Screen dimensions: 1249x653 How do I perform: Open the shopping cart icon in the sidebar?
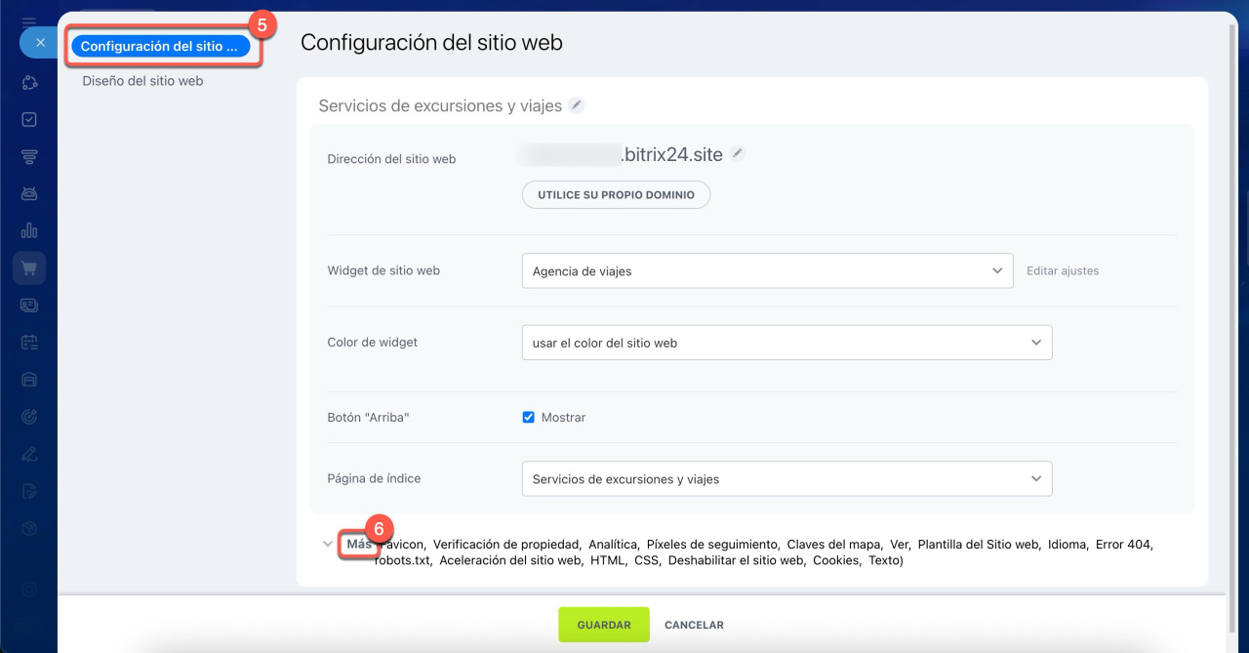(x=29, y=268)
